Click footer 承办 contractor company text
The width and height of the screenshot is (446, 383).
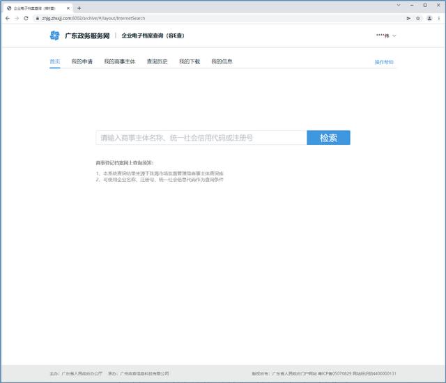139,373
